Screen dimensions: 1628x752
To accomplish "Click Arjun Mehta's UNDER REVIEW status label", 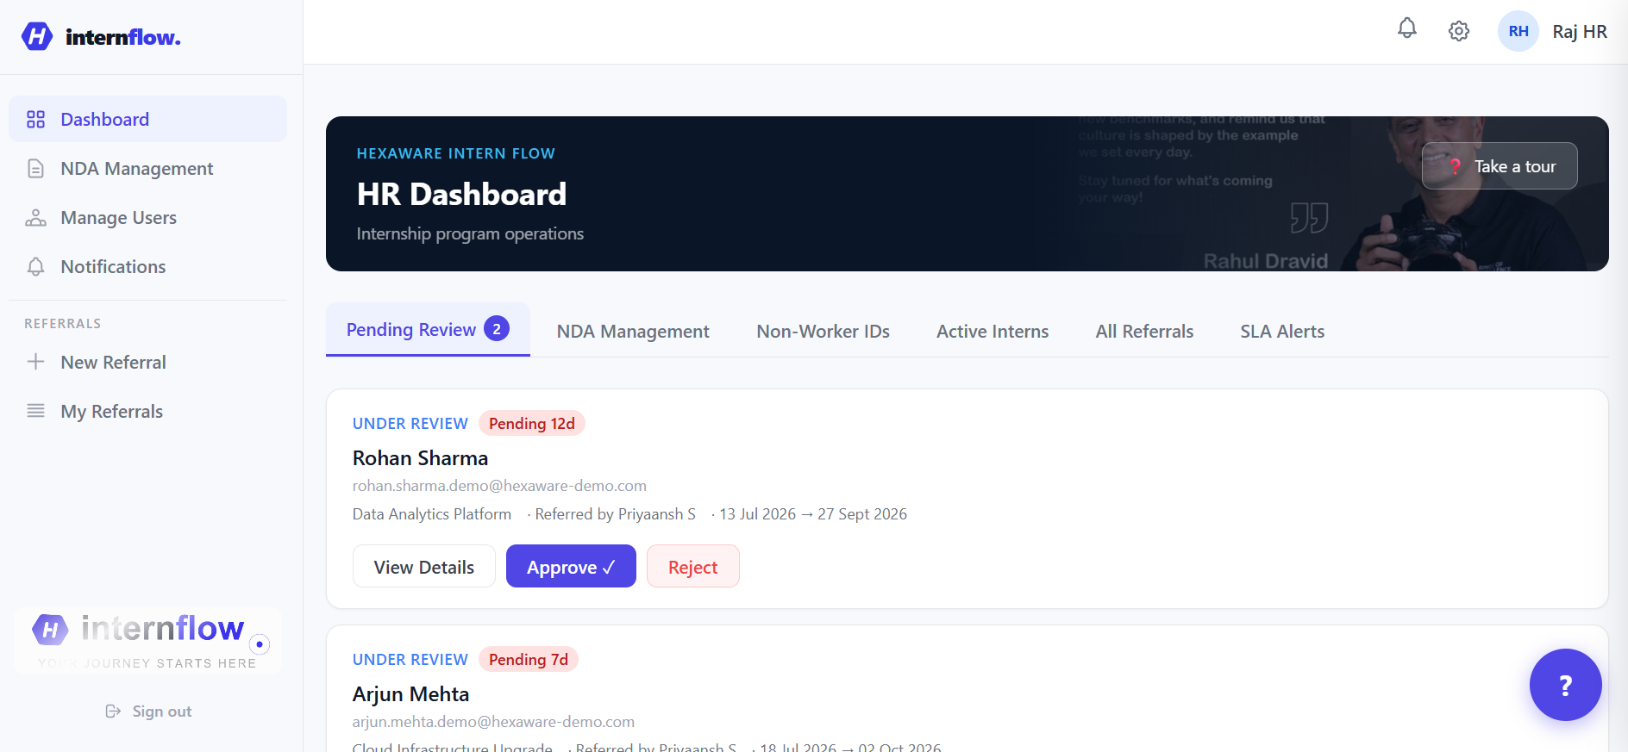I will (410, 659).
